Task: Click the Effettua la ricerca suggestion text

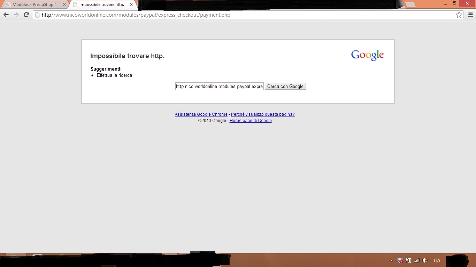Action: point(114,75)
